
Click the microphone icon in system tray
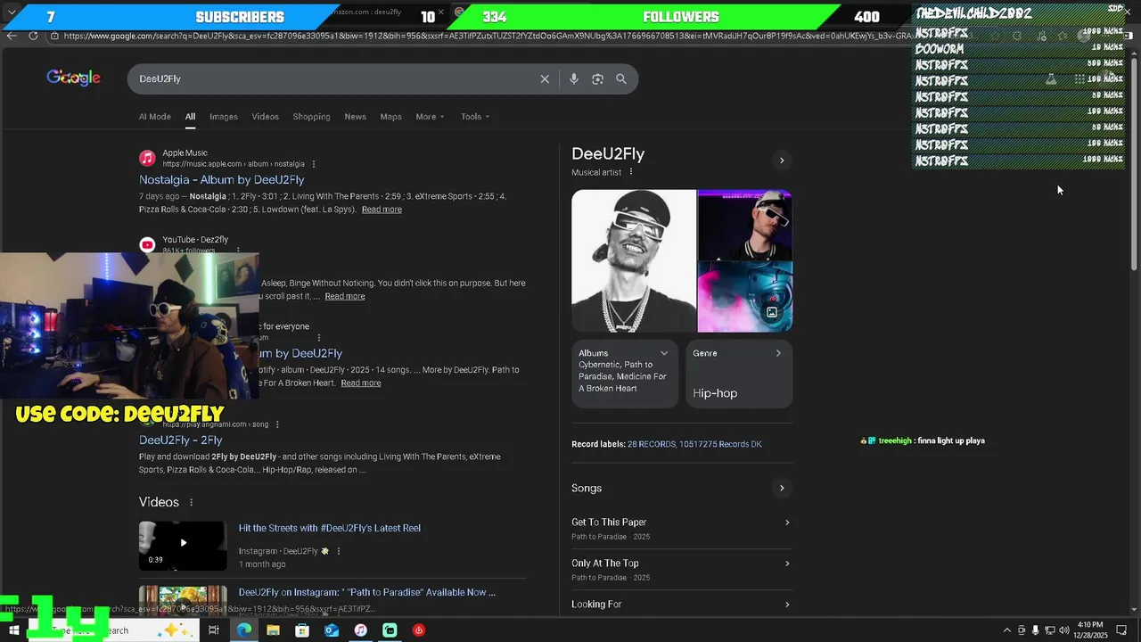tap(1035, 630)
